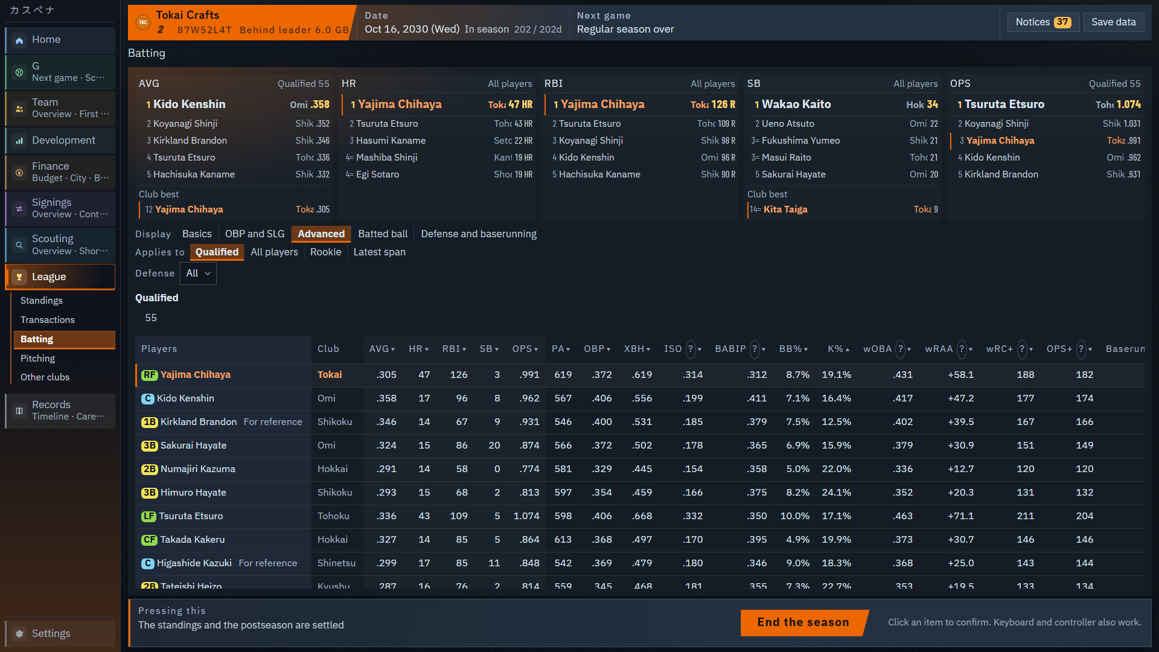Image resolution: width=1159 pixels, height=652 pixels.
Task: Click Higashide Kazuki row in table
Action: point(640,563)
